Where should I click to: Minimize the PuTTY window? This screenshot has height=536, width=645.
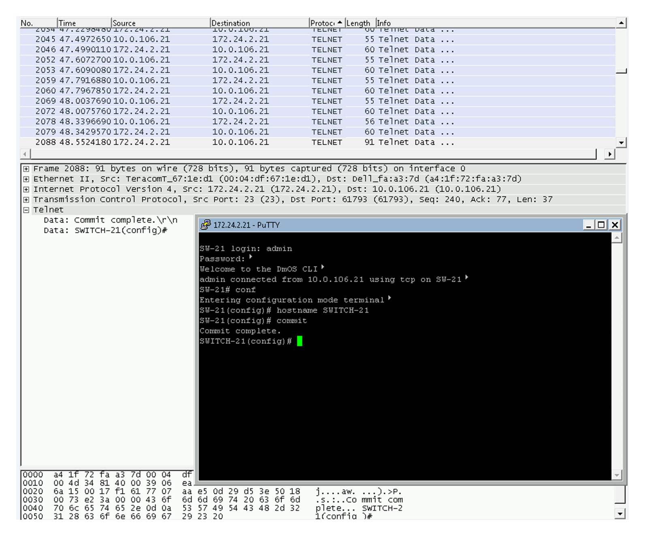(589, 225)
